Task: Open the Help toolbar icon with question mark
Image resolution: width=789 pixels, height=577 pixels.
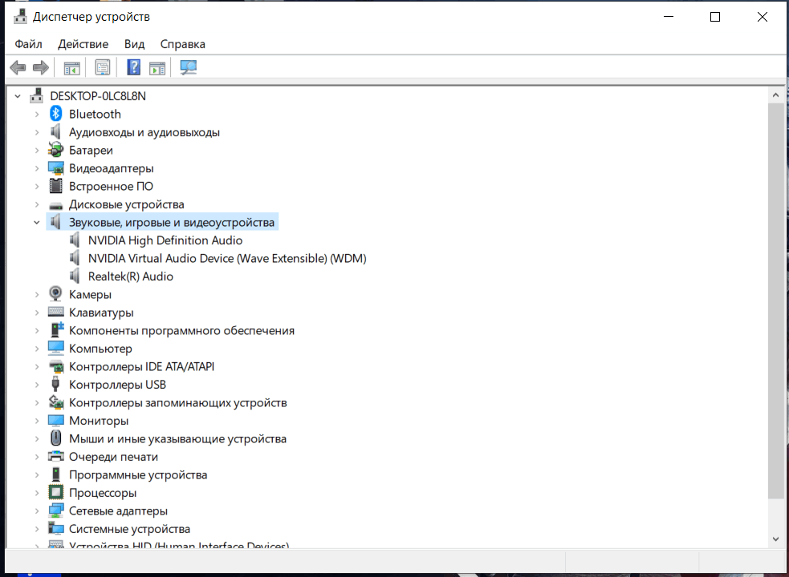Action: [x=133, y=67]
